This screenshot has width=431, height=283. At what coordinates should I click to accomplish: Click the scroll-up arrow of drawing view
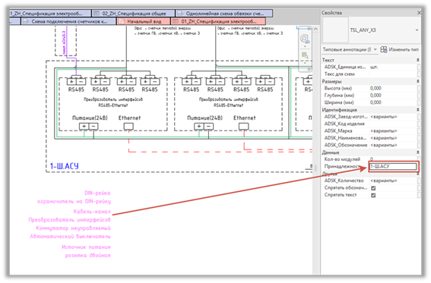click(315, 29)
